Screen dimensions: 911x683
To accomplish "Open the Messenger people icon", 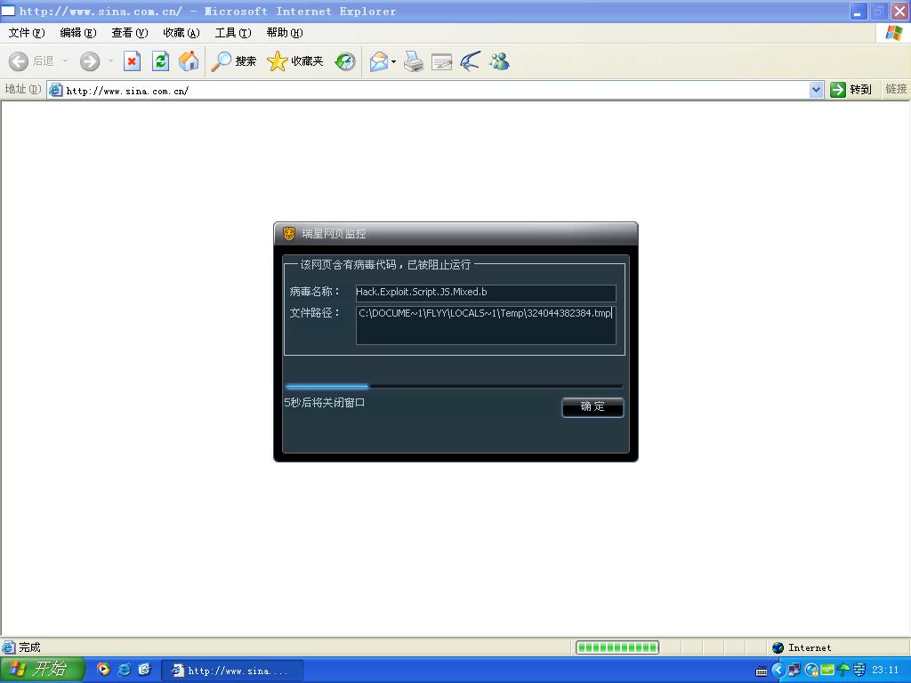I will [x=499, y=61].
